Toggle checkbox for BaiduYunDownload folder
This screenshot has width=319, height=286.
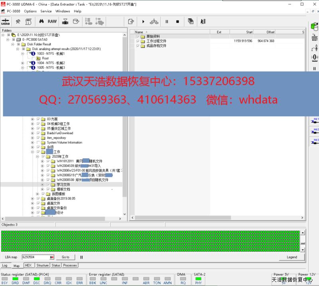[38, 133]
